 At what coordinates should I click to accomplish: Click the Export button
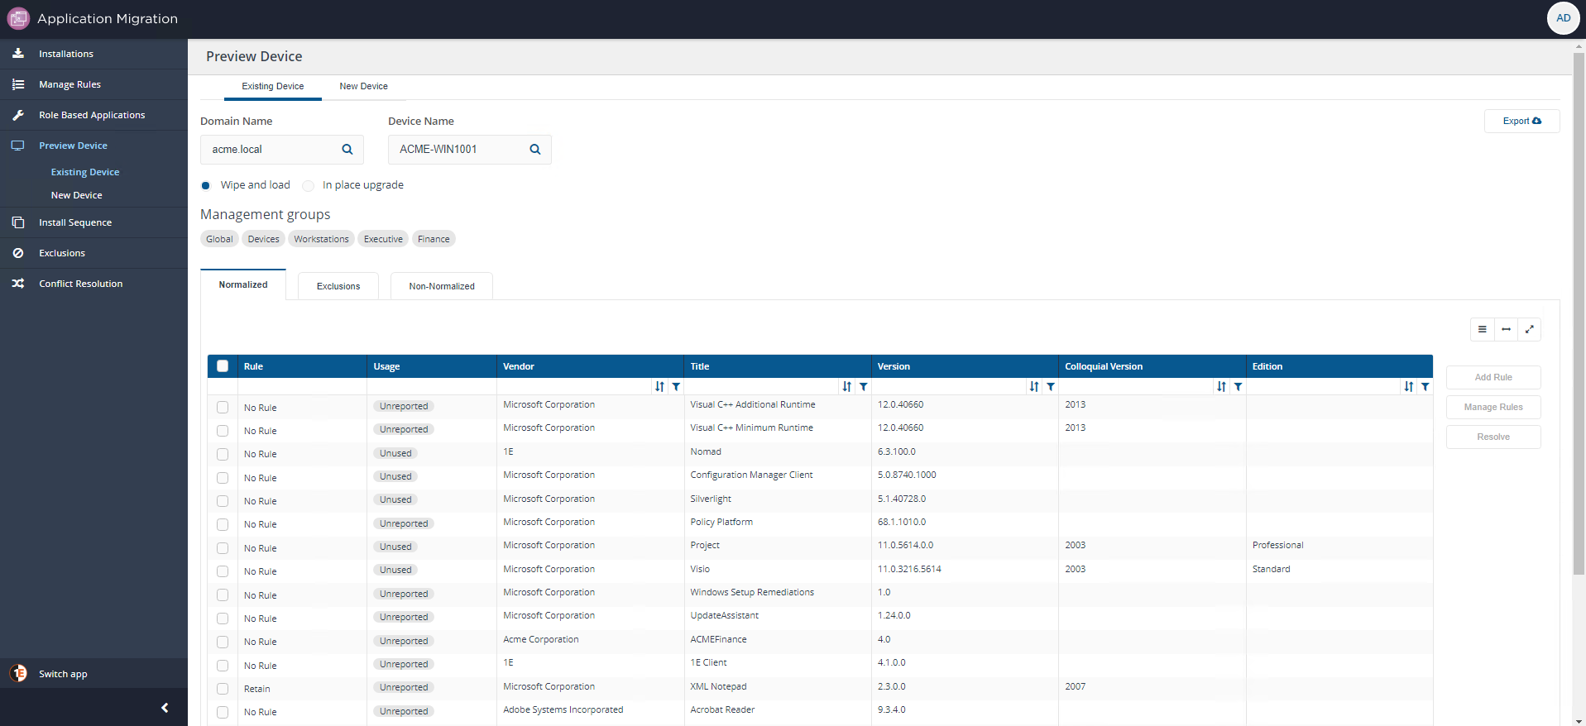coord(1521,121)
